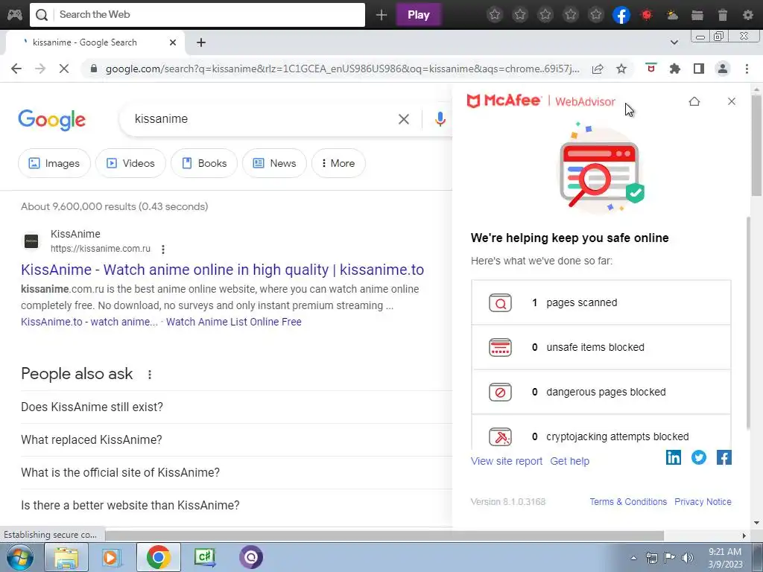Open Windows Start menu
This screenshot has height=572, width=763.
[19, 557]
